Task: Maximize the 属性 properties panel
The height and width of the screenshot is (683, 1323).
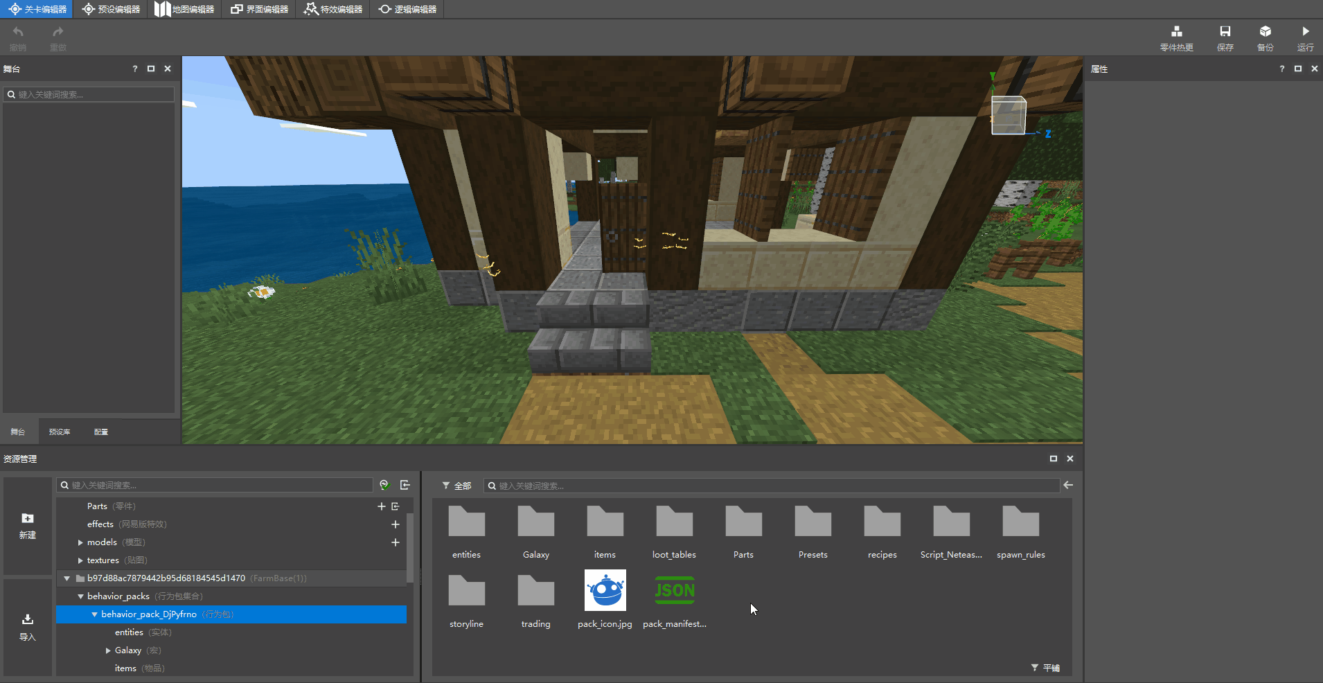Action: coord(1298,69)
